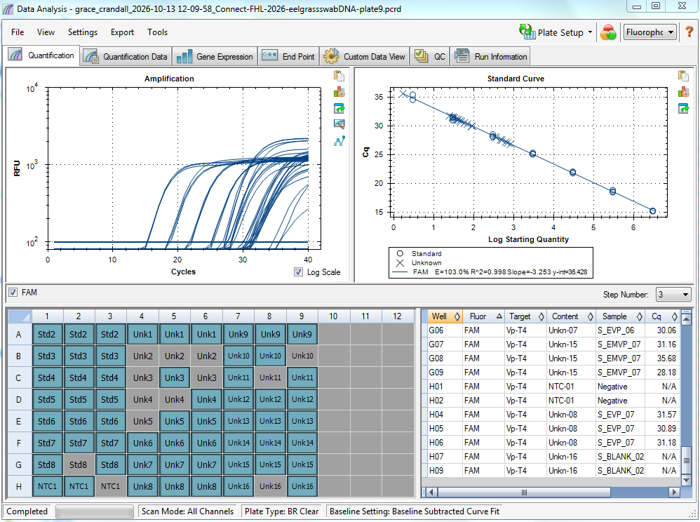Select plate row header H
Screen dimensions: 700x522
(x=19, y=486)
